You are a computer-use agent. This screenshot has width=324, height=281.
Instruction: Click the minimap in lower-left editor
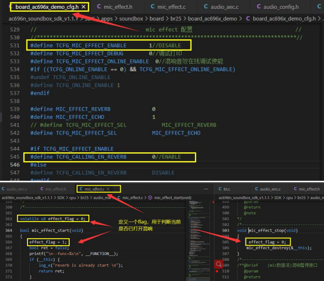coord(199,240)
